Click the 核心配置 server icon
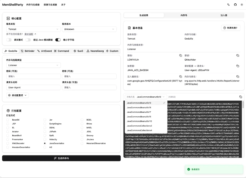The height and width of the screenshot is (178, 246). (8, 18)
